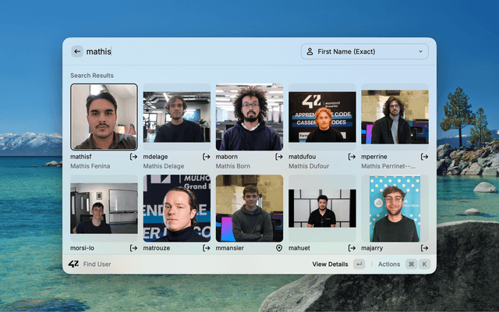Click the logged-out icon next to matrouze
Screen dimensions: 499x312
(206, 248)
